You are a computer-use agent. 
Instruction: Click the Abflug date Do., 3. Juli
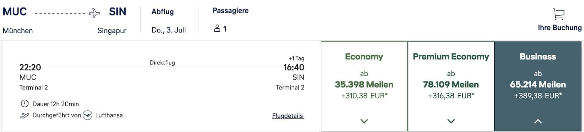pyautogui.click(x=169, y=30)
